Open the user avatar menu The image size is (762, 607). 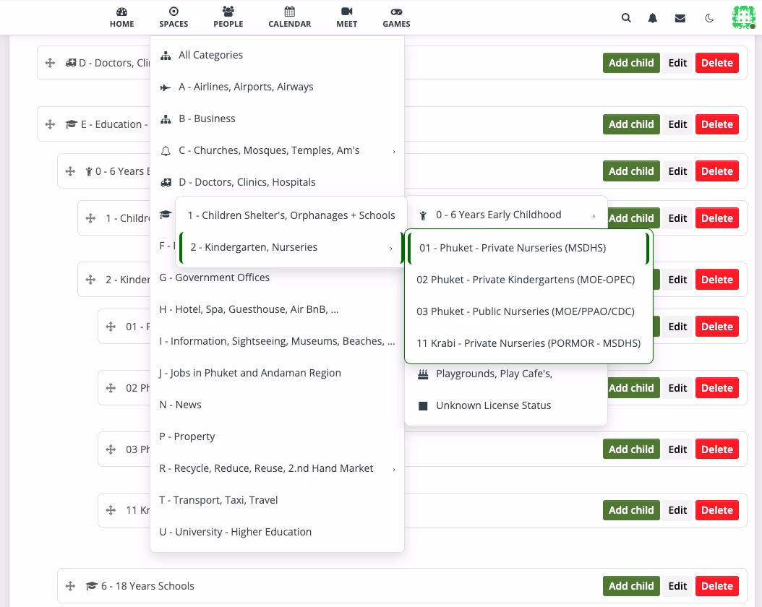pos(743,17)
